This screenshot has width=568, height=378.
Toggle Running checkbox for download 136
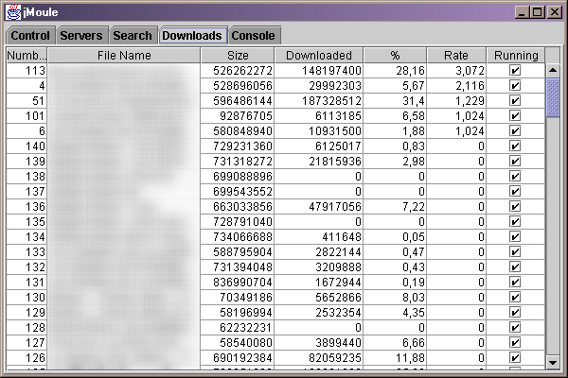tap(515, 207)
